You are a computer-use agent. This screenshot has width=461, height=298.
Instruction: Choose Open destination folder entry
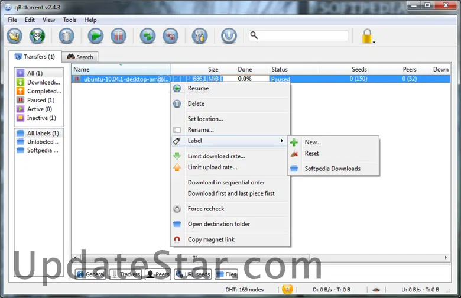click(x=230, y=224)
